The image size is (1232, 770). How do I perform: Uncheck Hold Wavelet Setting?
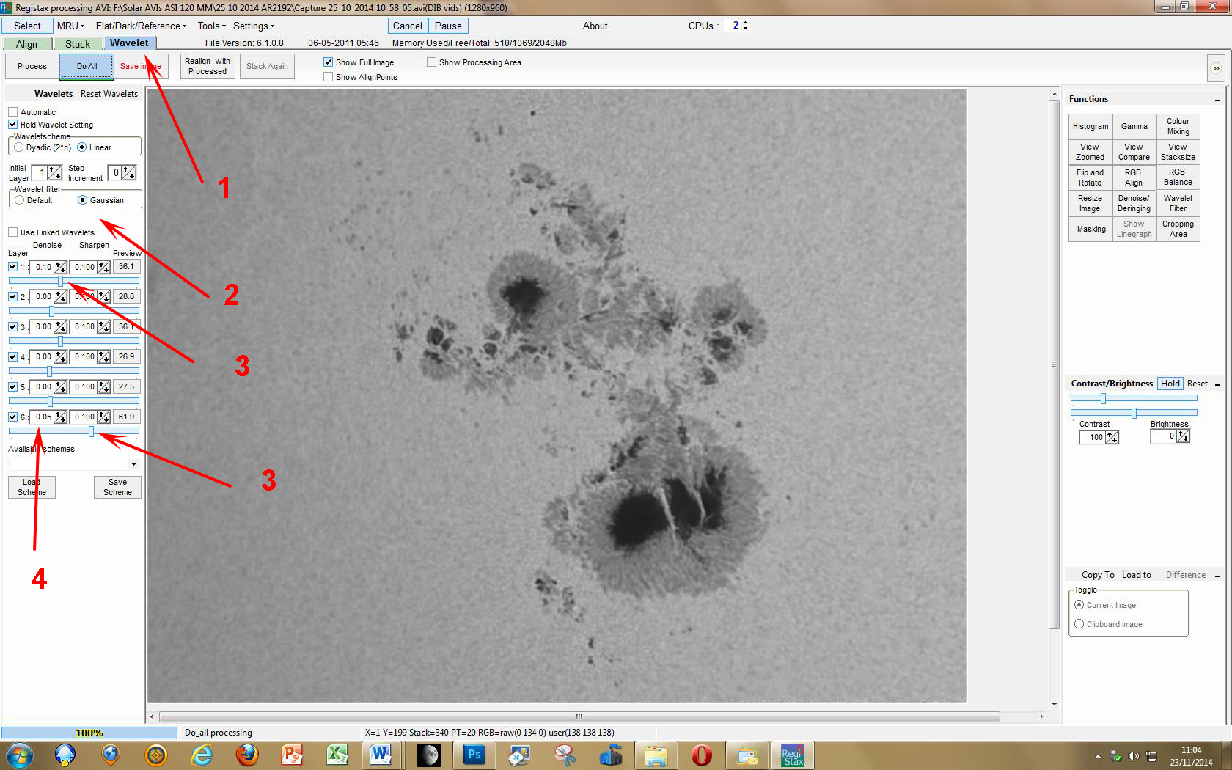point(13,125)
